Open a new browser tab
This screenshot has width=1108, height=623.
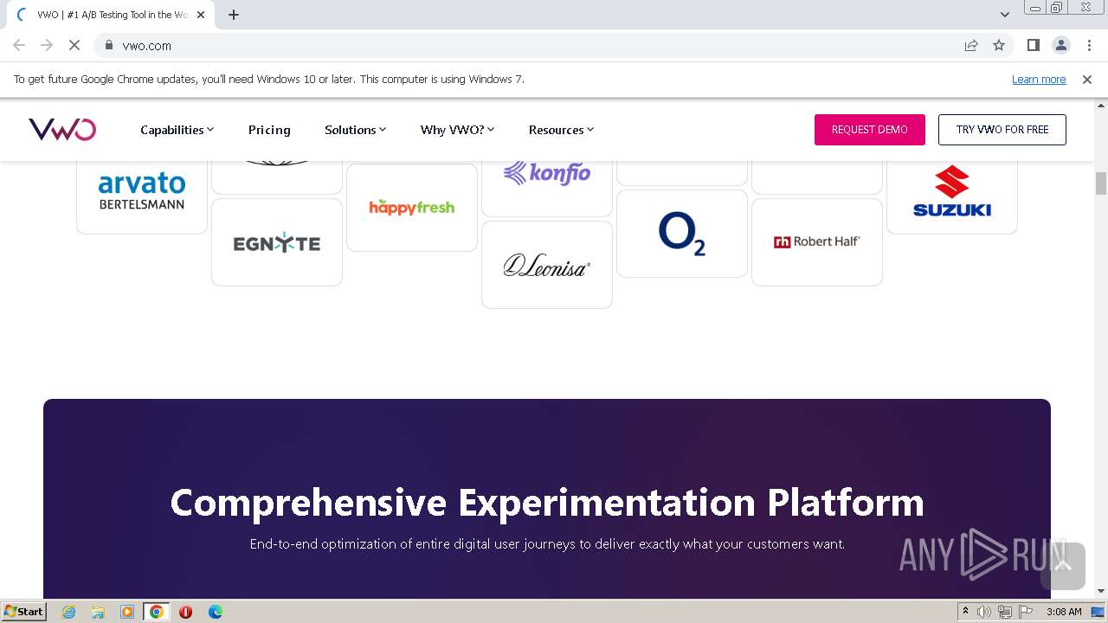point(233,15)
